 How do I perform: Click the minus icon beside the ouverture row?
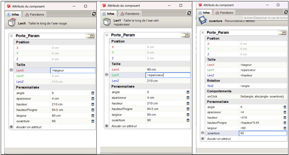coord(202,133)
